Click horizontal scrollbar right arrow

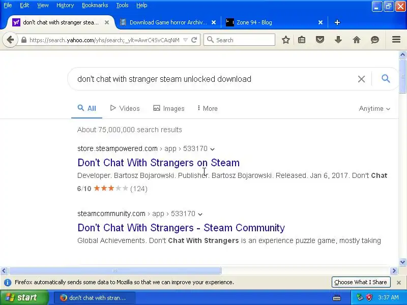click(x=394, y=271)
